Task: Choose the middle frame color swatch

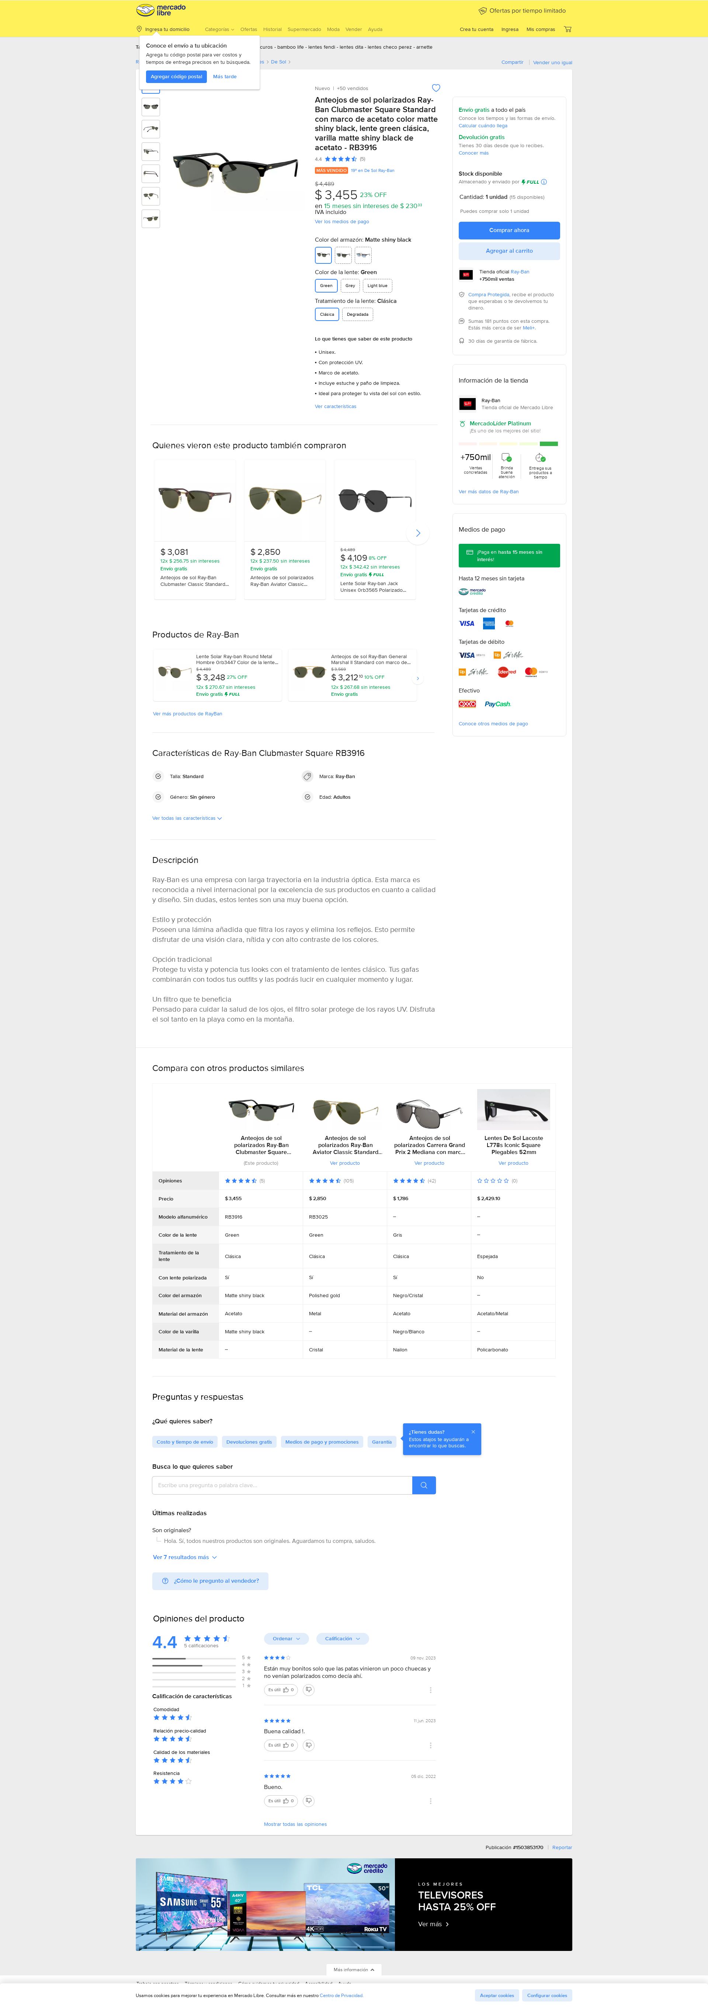Action: coord(343,255)
